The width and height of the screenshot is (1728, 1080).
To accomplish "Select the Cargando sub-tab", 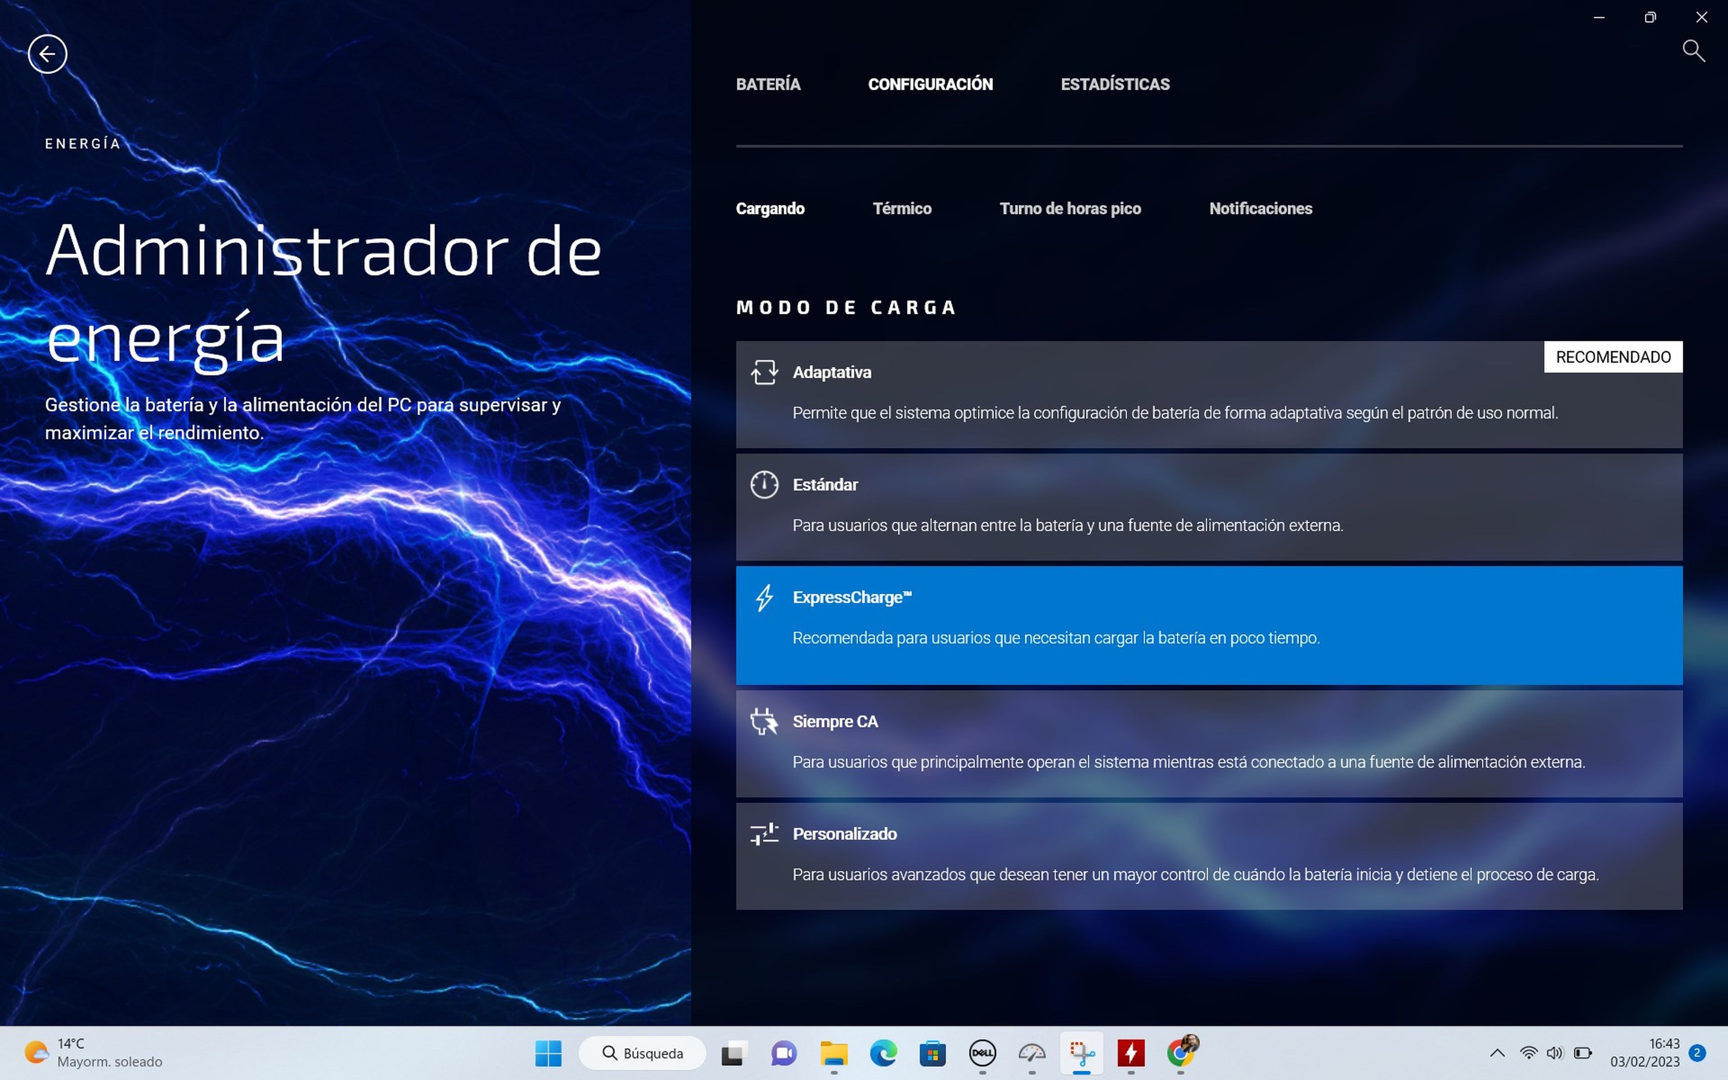I will 770,208.
